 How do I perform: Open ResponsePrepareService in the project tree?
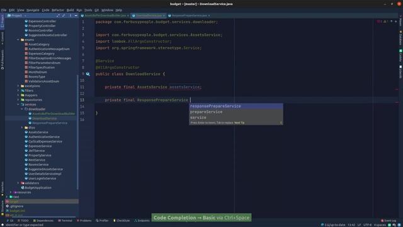50,123
